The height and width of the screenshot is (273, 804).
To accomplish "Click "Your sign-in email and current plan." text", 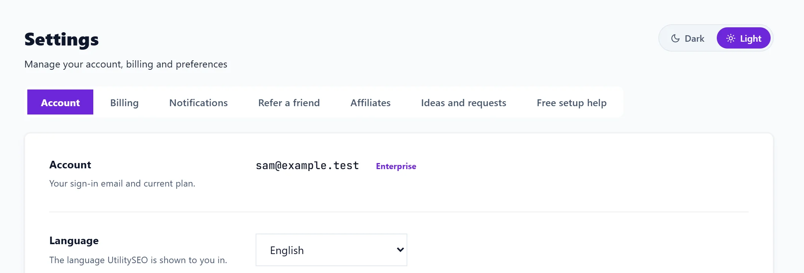I will click(122, 184).
